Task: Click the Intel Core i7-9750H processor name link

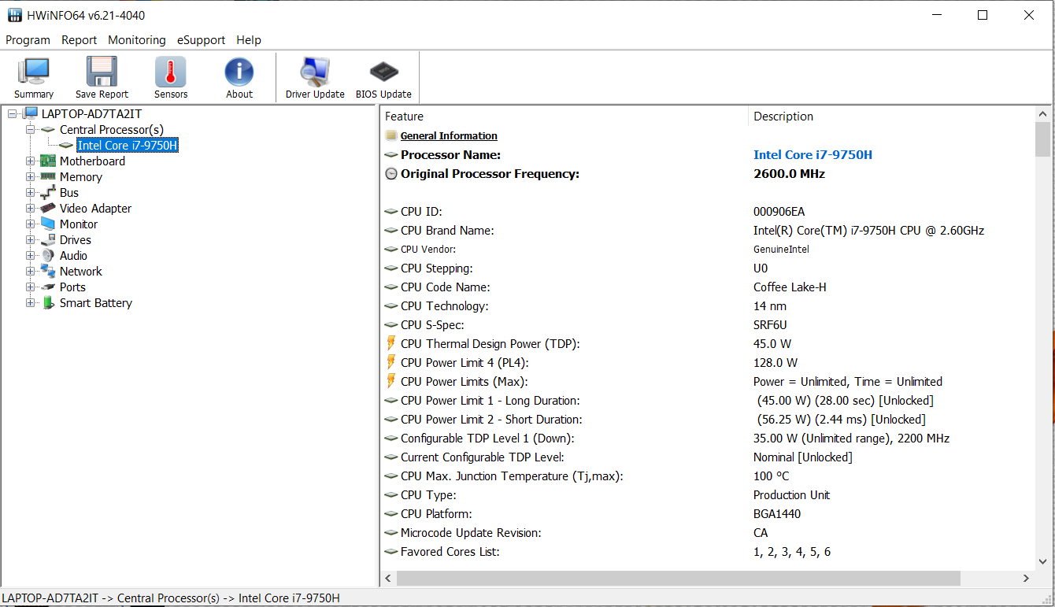Action: point(813,155)
